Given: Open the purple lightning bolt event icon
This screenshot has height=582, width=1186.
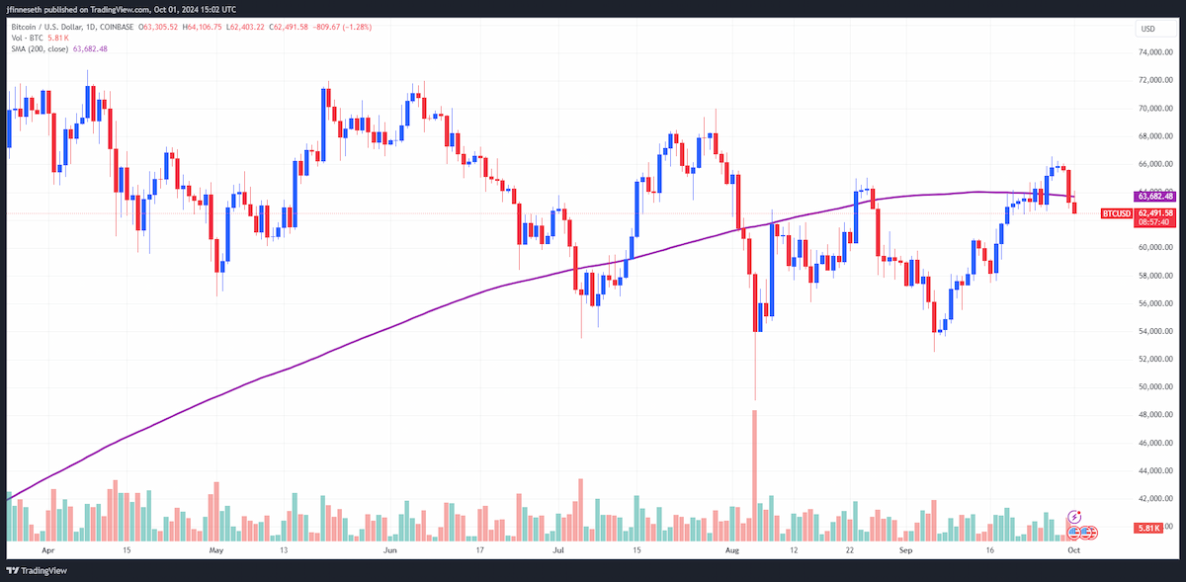Looking at the screenshot, I should tap(1076, 517).
